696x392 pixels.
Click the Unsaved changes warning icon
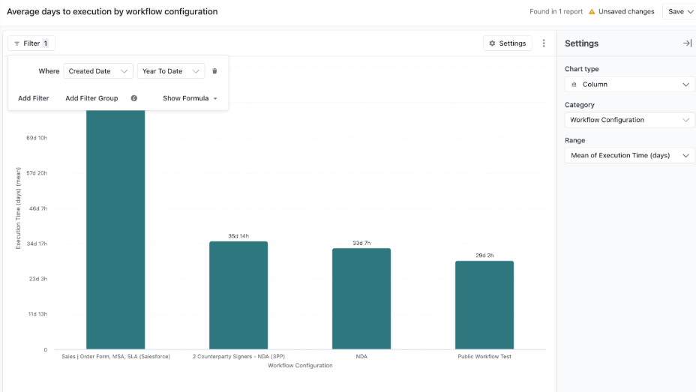pyautogui.click(x=592, y=12)
